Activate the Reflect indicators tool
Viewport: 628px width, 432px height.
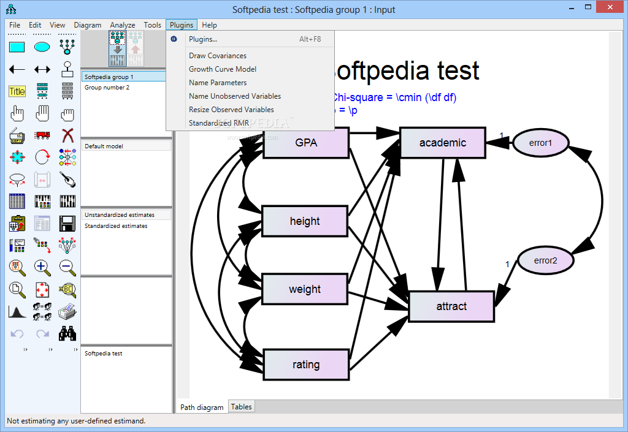[x=67, y=157]
